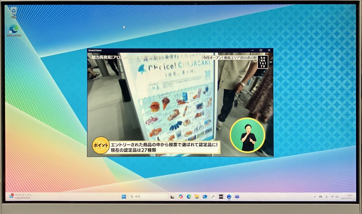This screenshot has height=214, width=362.
Task: Click the headline 今月オープン！湘南エリア初の道の駅
Action: pyautogui.click(x=230, y=57)
